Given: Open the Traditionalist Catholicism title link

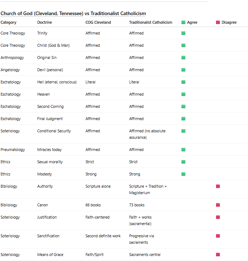Looking at the screenshot, I should pos(118,14).
